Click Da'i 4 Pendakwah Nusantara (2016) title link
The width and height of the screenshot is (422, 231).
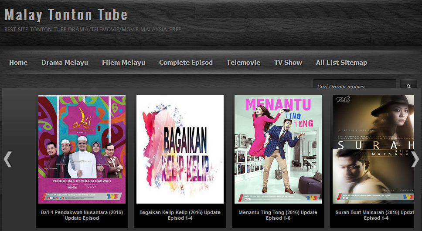[82, 215]
